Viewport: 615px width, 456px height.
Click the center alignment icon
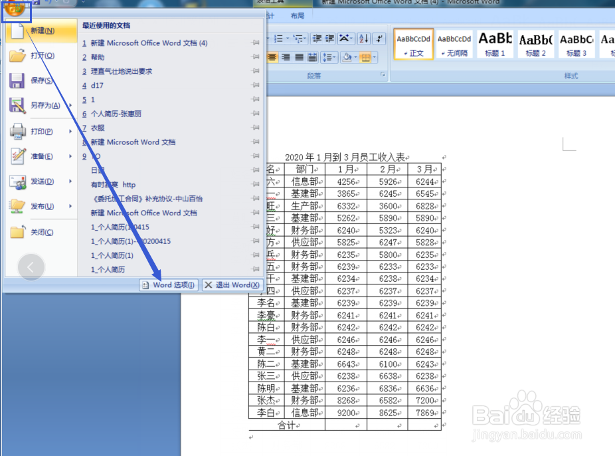click(x=272, y=58)
